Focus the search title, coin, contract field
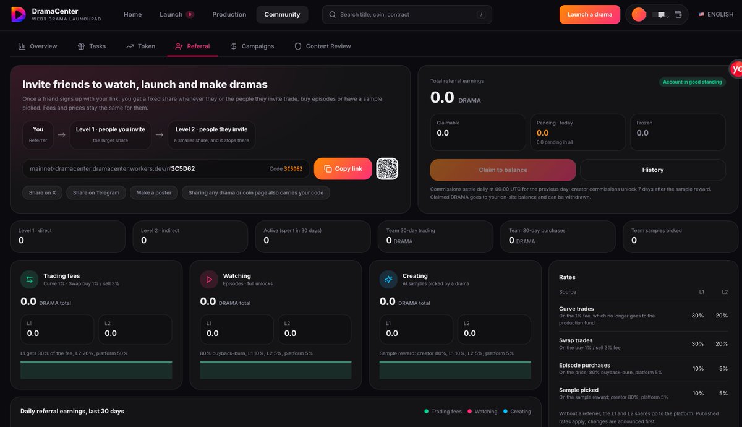Image resolution: width=742 pixels, height=427 pixels. (x=407, y=14)
